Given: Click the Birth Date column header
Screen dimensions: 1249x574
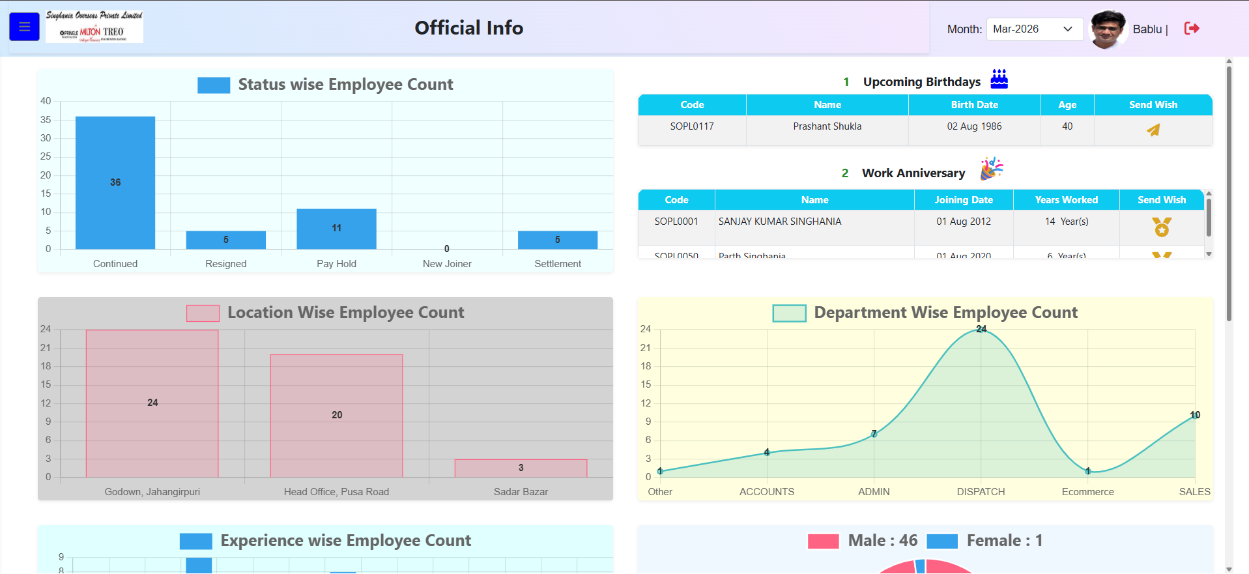Looking at the screenshot, I should tap(974, 105).
